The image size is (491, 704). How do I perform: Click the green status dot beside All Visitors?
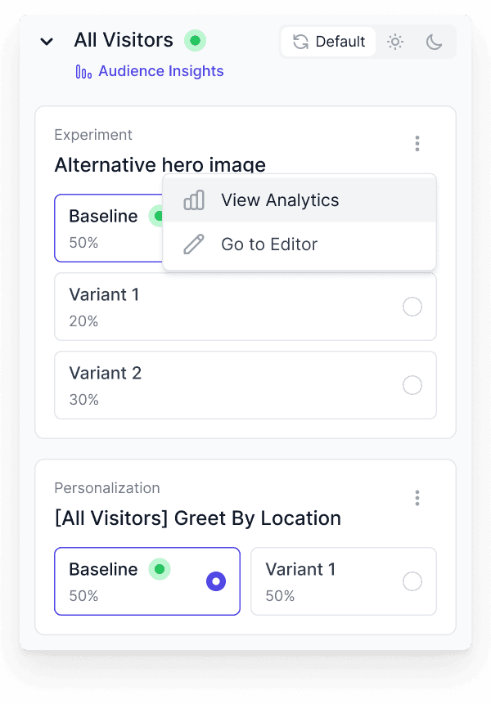pyautogui.click(x=195, y=40)
